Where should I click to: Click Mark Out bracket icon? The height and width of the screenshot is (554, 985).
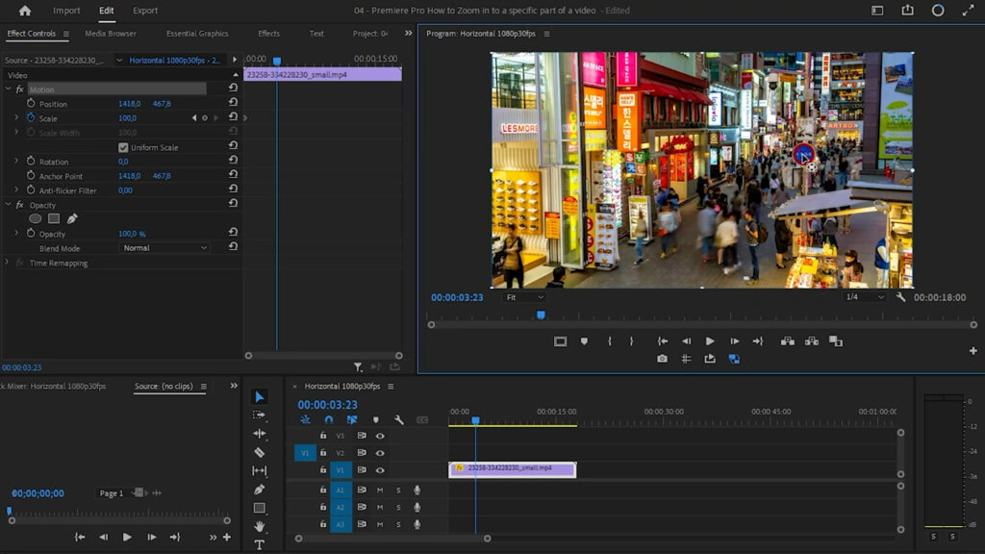[x=631, y=341]
